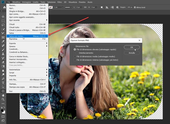Screen dimensions: 170x124
Task: Open the Modifica menu
Action: tap(16, 2)
